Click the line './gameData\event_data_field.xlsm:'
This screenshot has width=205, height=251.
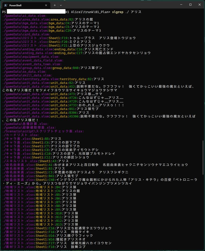33,60
